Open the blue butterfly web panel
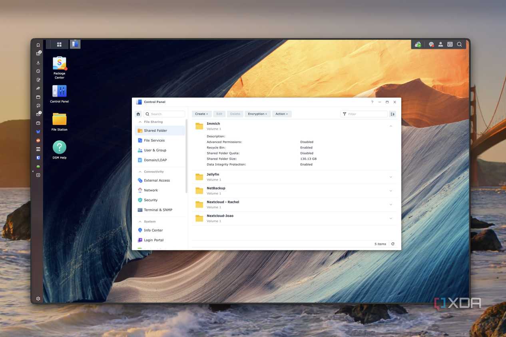 (38, 131)
